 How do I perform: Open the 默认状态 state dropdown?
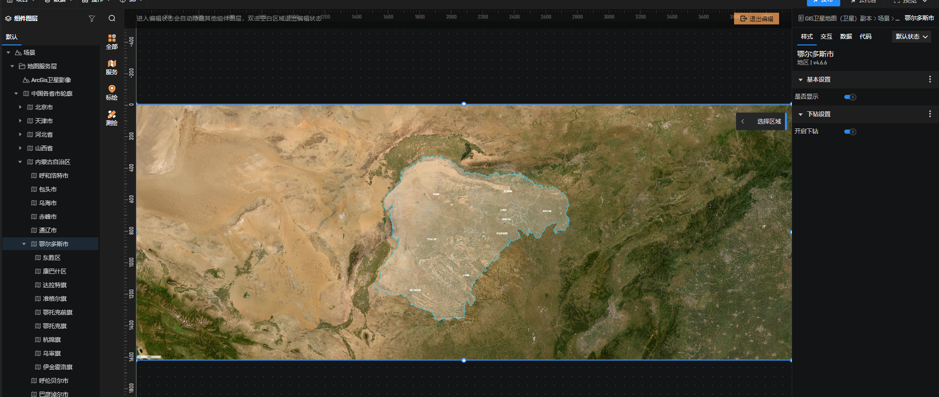pos(911,37)
